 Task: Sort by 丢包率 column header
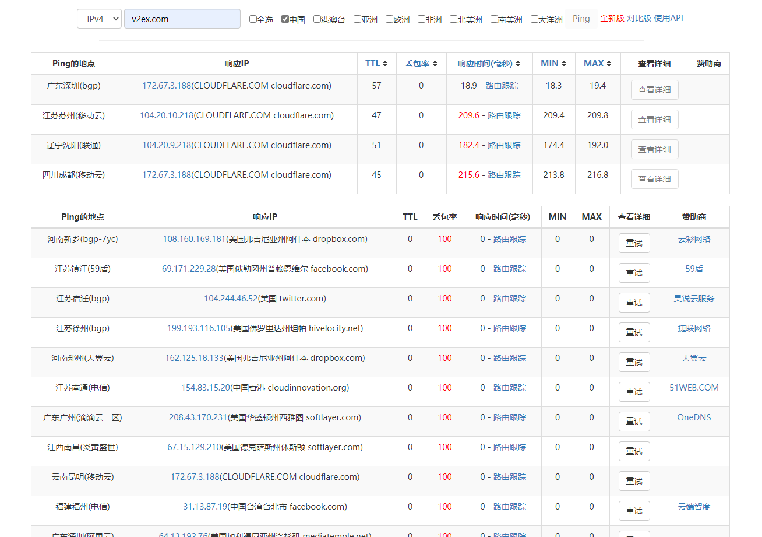(421, 64)
